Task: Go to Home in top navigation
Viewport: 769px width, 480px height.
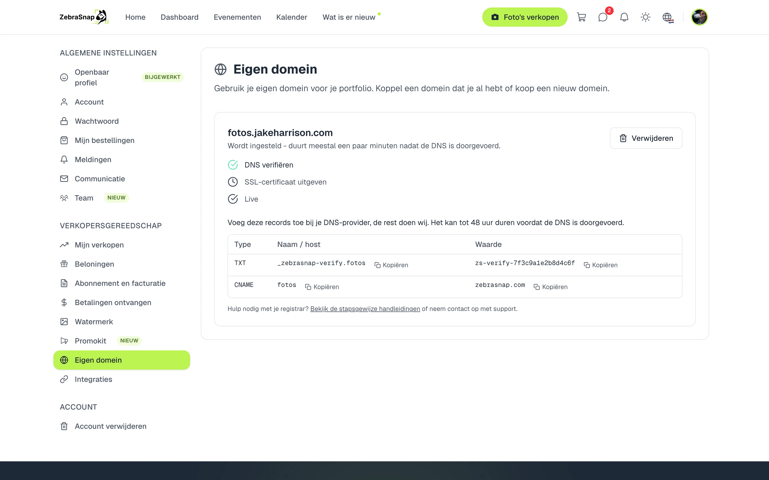Action: point(135,17)
